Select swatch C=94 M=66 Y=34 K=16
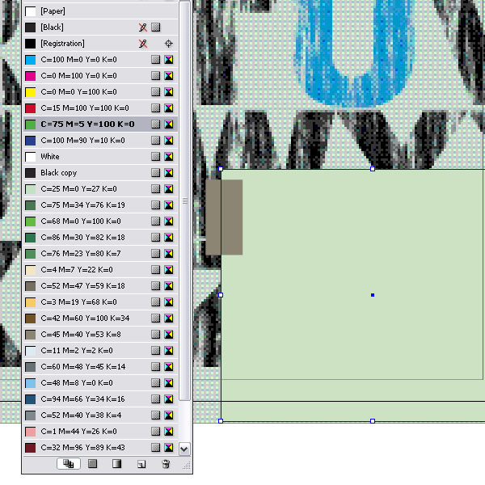Image resolution: width=485 pixels, height=485 pixels. (x=100, y=399)
